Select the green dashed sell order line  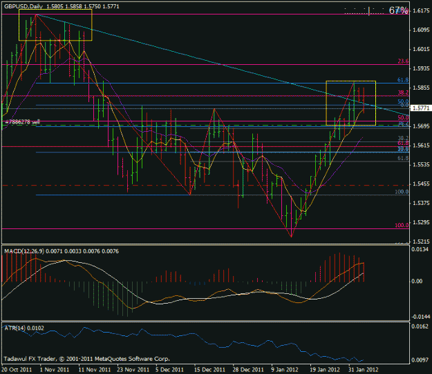[x=205, y=125]
